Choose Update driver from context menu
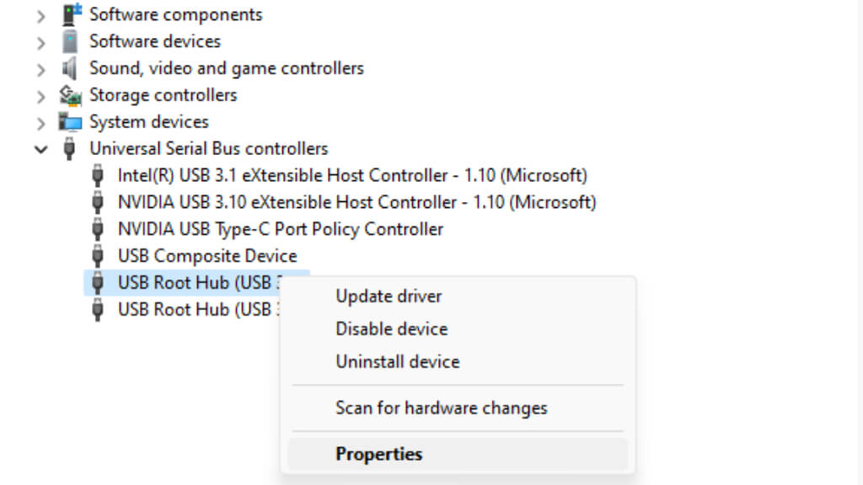The width and height of the screenshot is (863, 485). 389,296
